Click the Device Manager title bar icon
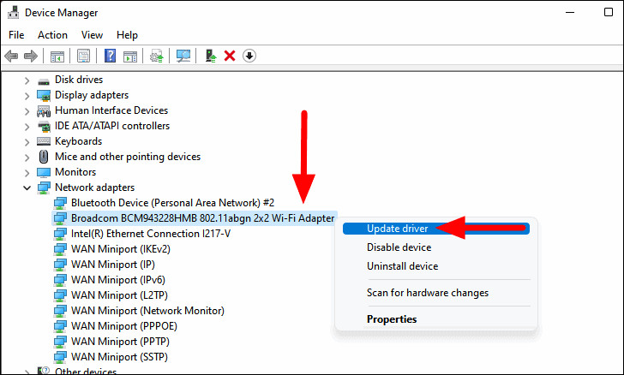Image resolution: width=624 pixels, height=375 pixels. (x=13, y=13)
